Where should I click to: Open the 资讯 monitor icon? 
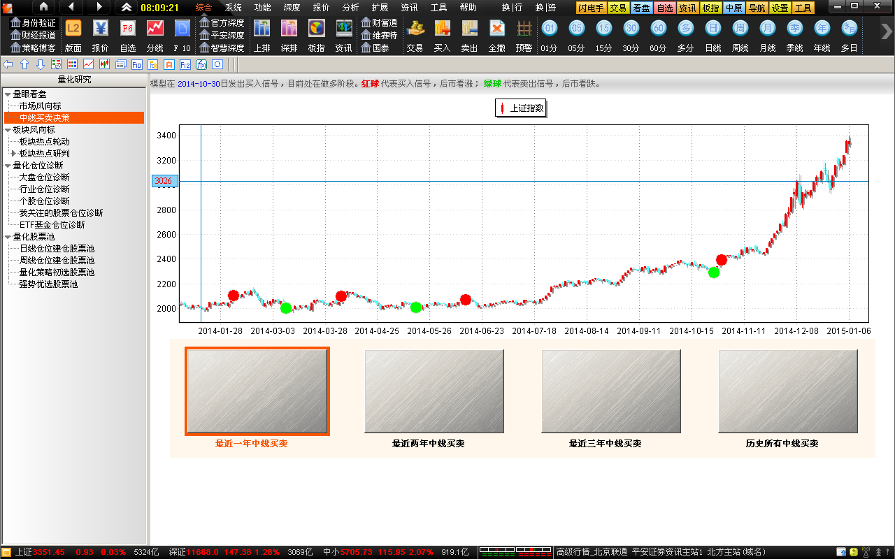(x=344, y=28)
